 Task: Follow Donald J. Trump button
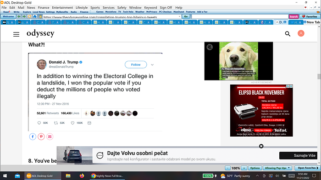coord(136,64)
